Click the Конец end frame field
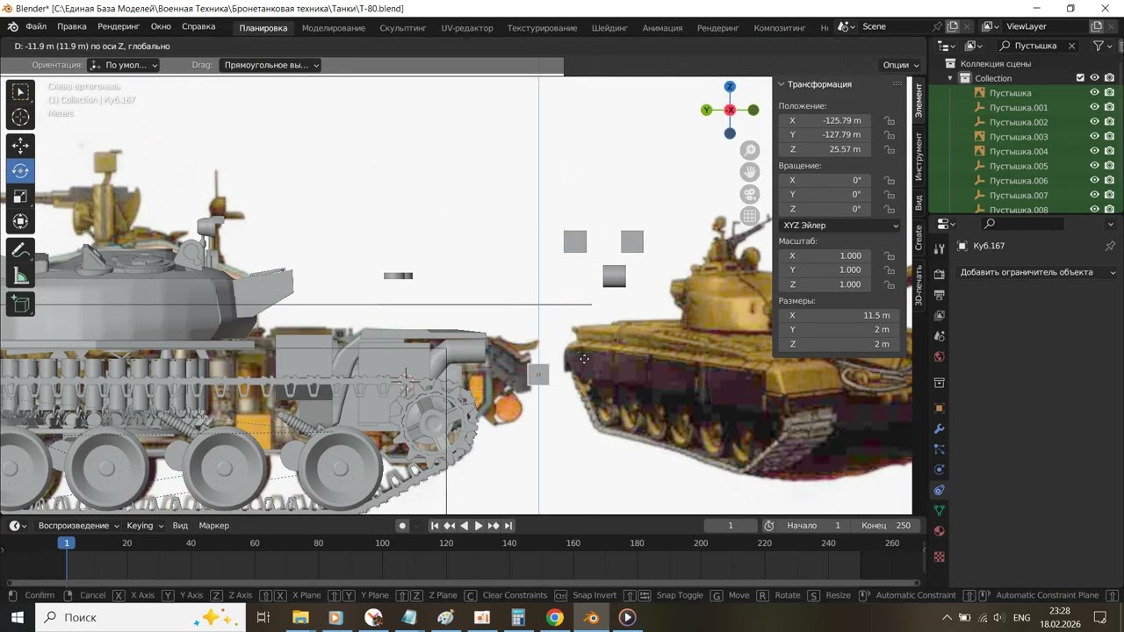This screenshot has height=632, width=1124. click(887, 526)
